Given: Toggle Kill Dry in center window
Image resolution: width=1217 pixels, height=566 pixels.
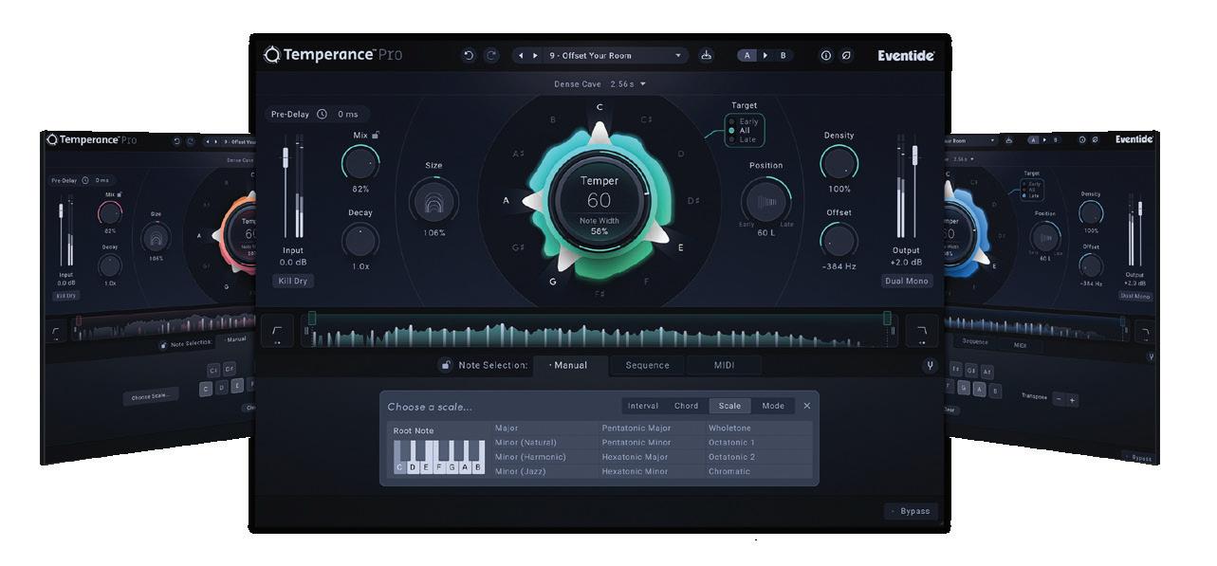Looking at the screenshot, I should point(293,281).
